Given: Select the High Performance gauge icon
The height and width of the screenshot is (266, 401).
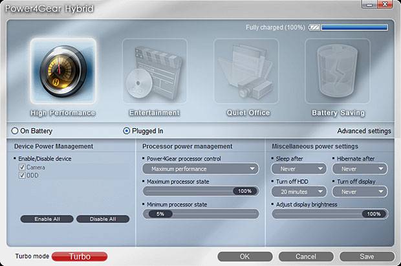Looking at the screenshot, I should (x=63, y=71).
